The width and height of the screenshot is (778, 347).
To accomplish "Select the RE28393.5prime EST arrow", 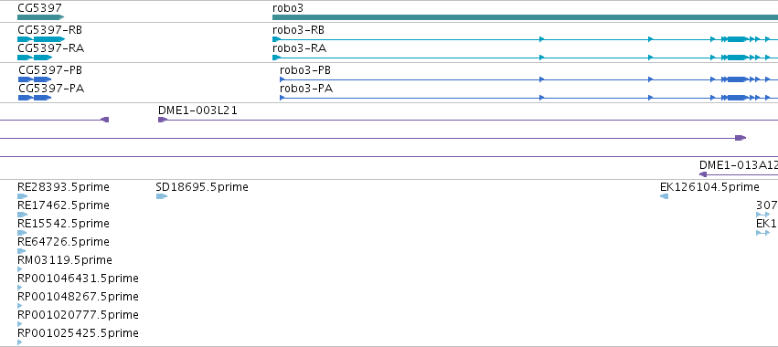I will tap(22, 196).
